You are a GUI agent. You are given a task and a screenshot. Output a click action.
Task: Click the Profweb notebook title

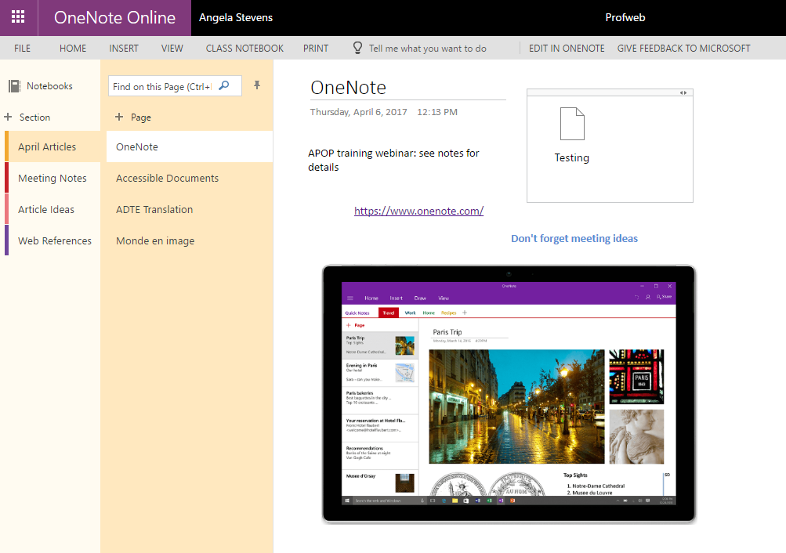pos(625,17)
